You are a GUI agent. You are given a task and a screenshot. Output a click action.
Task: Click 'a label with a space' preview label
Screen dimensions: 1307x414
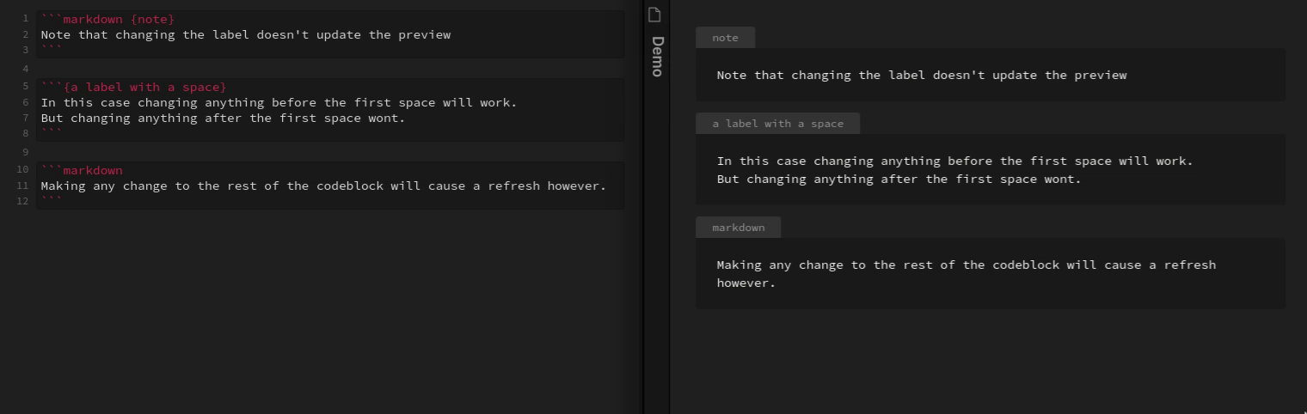pyautogui.click(x=777, y=124)
